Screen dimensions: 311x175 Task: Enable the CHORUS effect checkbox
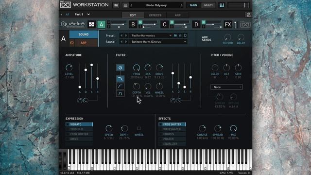pos(160,134)
